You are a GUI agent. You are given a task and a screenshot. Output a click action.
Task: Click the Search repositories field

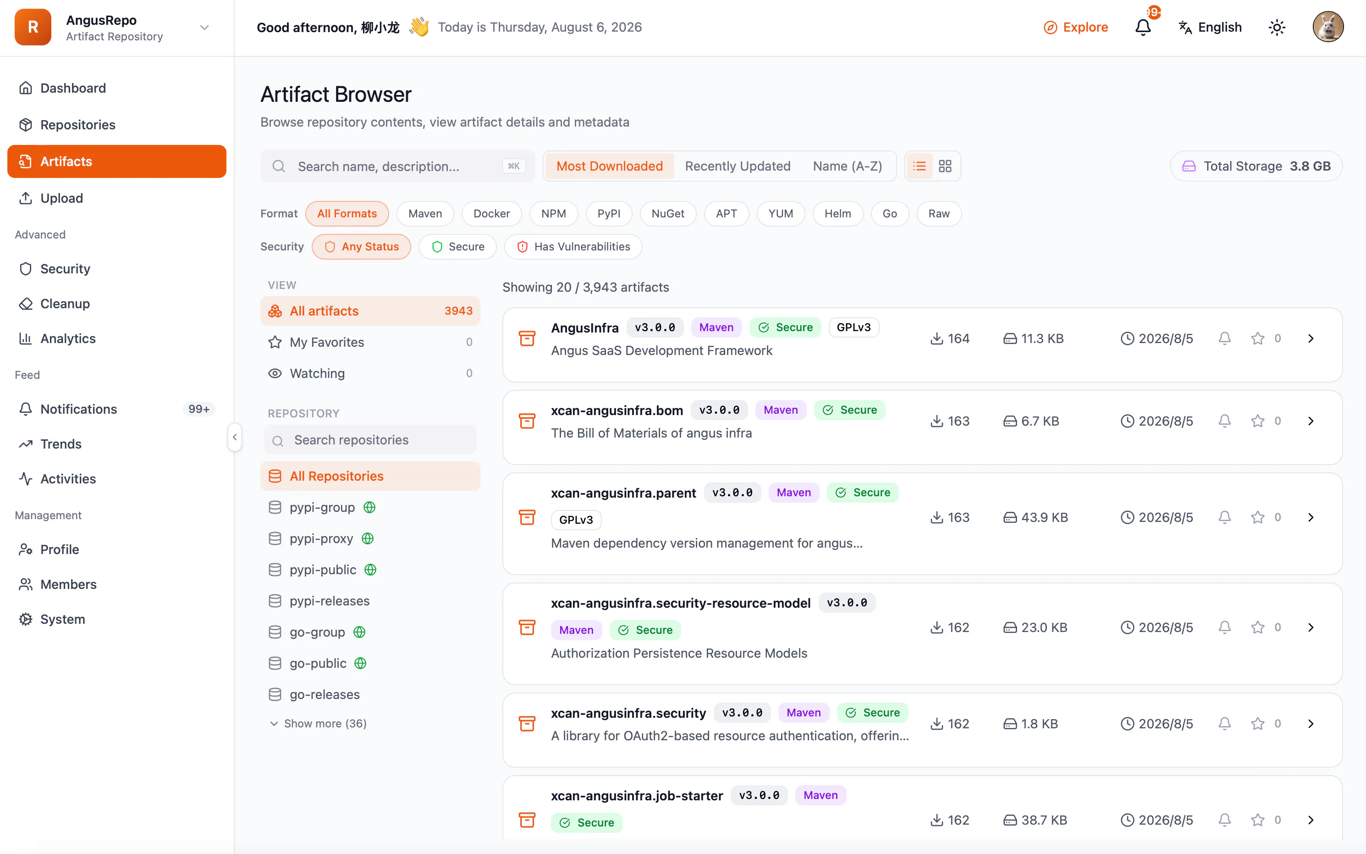pos(370,440)
